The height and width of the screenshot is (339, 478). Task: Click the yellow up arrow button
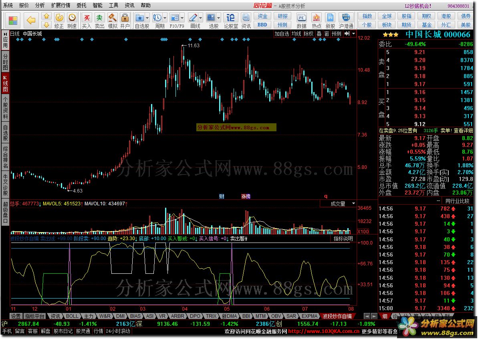pyautogui.click(x=46, y=16)
